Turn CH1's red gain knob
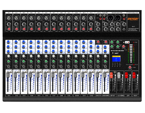This screenshot has height=113, width=145. [x=9, y=29]
